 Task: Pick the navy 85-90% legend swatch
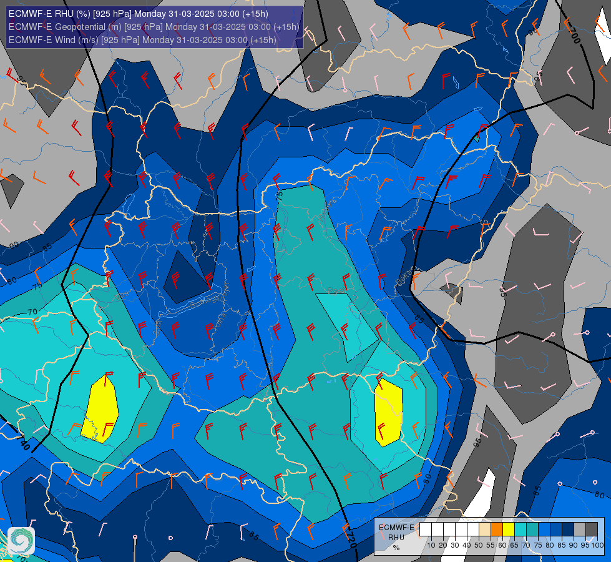click(568, 530)
